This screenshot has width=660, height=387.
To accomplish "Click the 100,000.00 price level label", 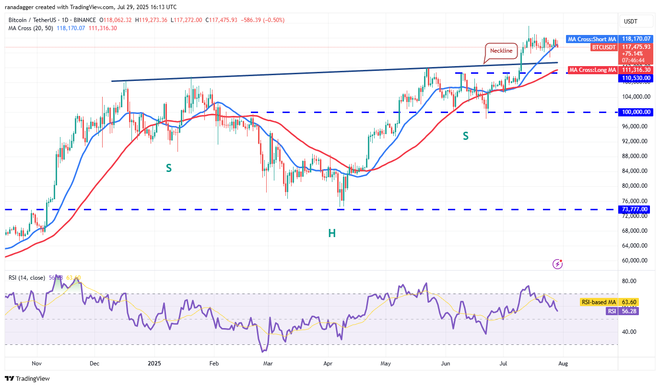I will pos(636,112).
